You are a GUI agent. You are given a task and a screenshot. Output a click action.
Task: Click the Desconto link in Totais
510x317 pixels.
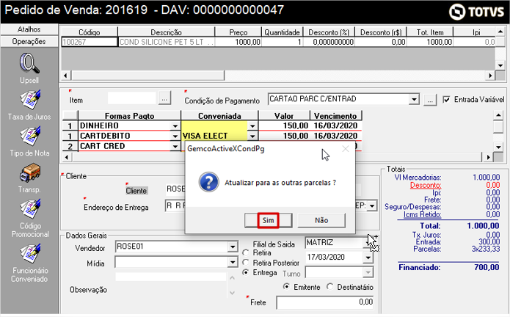(426, 186)
